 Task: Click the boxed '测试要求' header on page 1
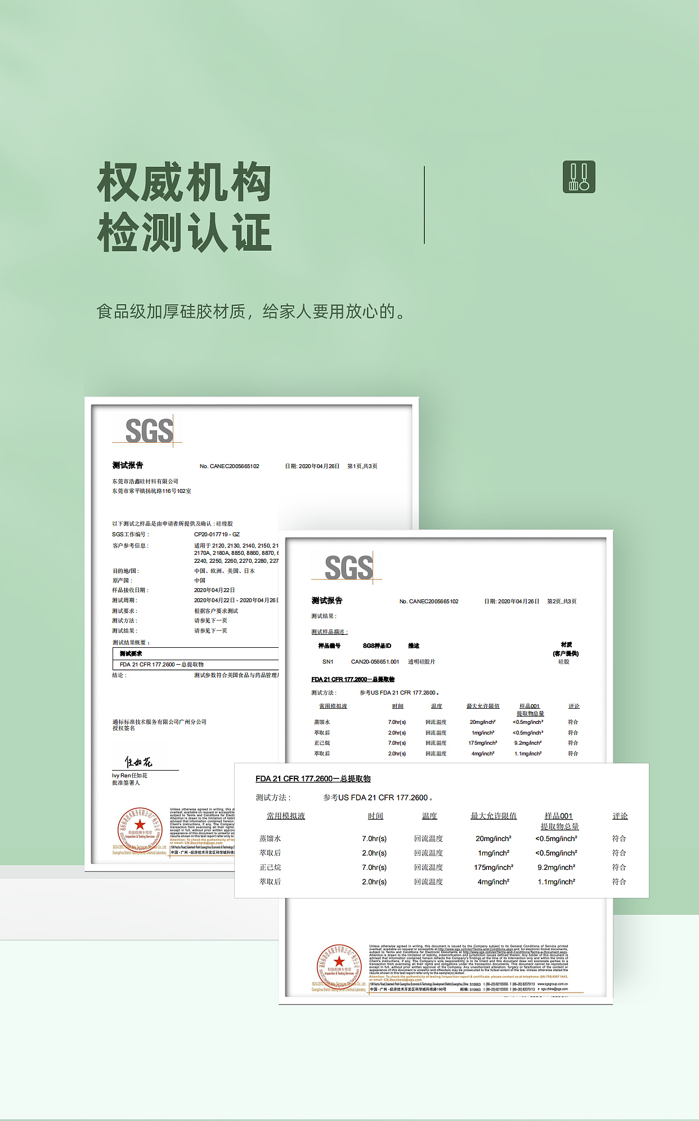(131, 653)
